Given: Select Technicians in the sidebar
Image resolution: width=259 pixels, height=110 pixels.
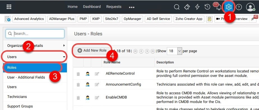Looking at the screenshot, I should (35, 97).
